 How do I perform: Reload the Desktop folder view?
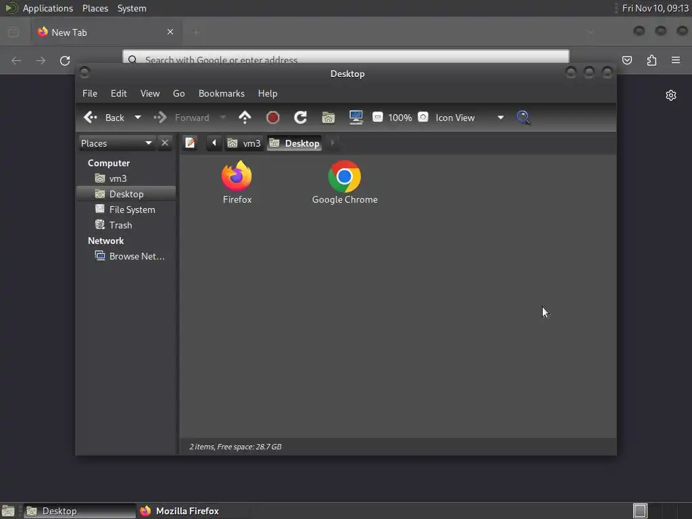tap(301, 118)
